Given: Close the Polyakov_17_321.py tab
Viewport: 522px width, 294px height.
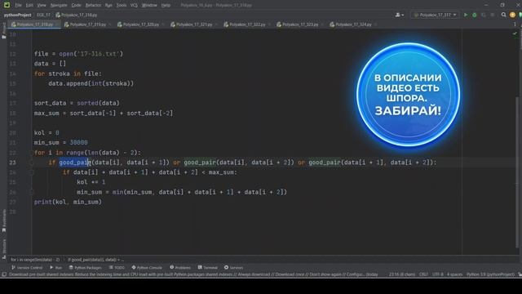Looking at the screenshot, I should coord(216,24).
